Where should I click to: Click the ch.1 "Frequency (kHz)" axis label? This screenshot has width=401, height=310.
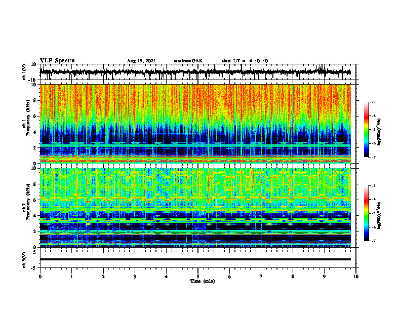(28, 118)
